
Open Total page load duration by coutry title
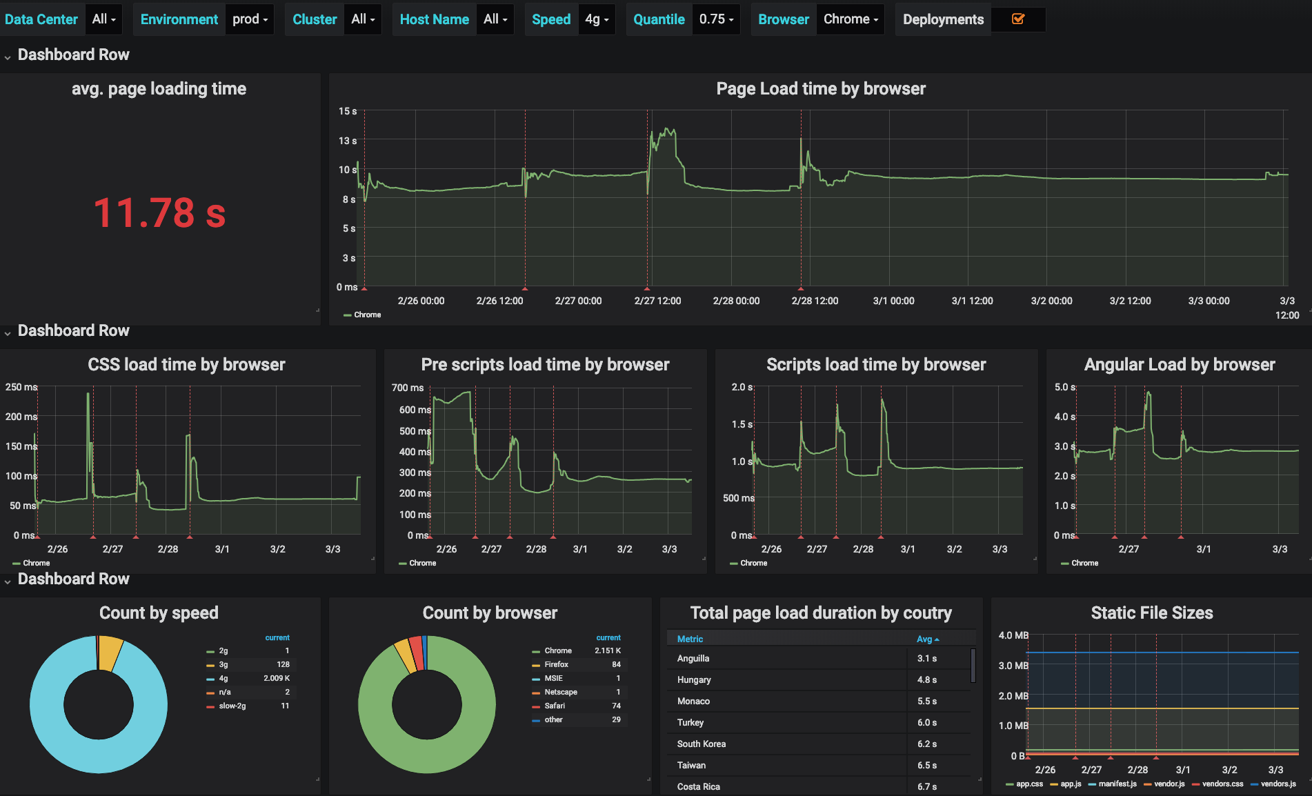821,613
